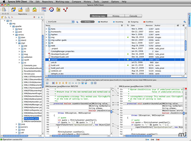Viewport: 191px width, 141px height.
Task: Click the clock-shaped History toolbar icon
Action: coord(52,10)
